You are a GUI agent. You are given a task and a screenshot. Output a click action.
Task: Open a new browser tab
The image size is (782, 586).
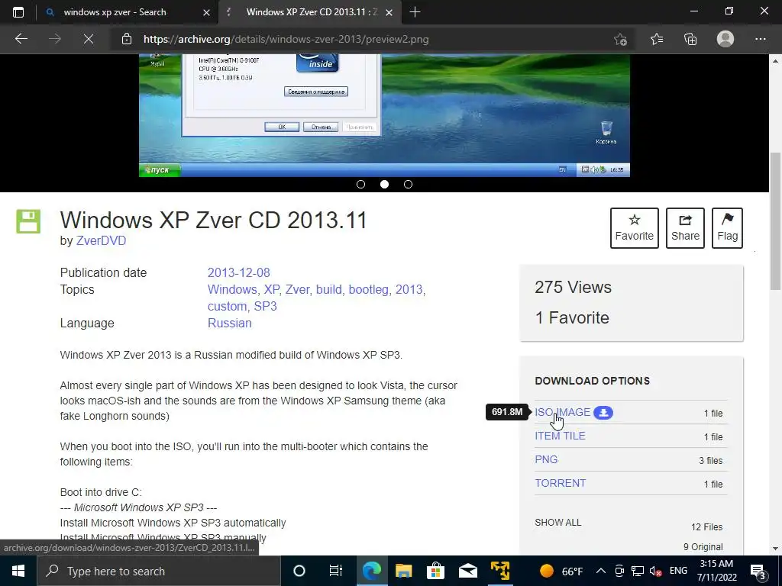[x=415, y=12]
